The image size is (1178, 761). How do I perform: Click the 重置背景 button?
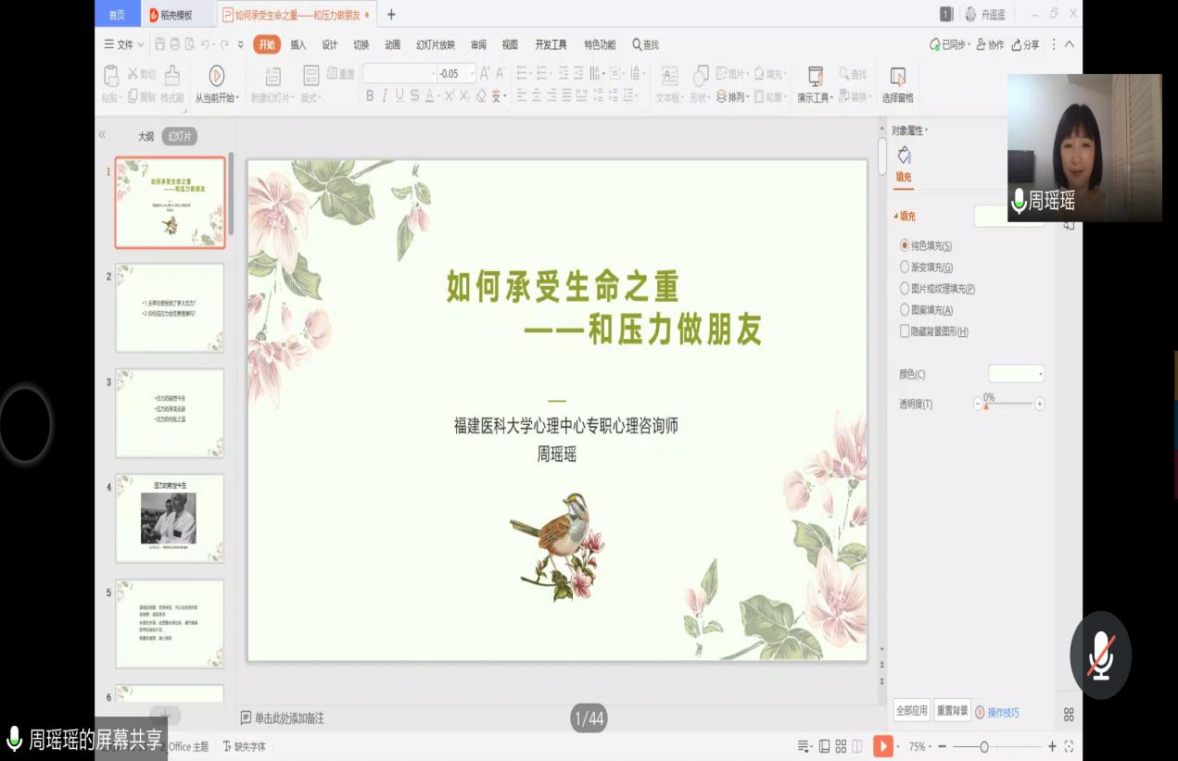coord(952,711)
